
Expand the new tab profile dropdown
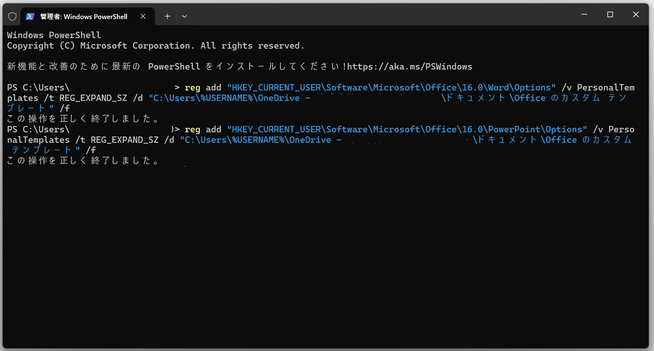pyautogui.click(x=185, y=16)
